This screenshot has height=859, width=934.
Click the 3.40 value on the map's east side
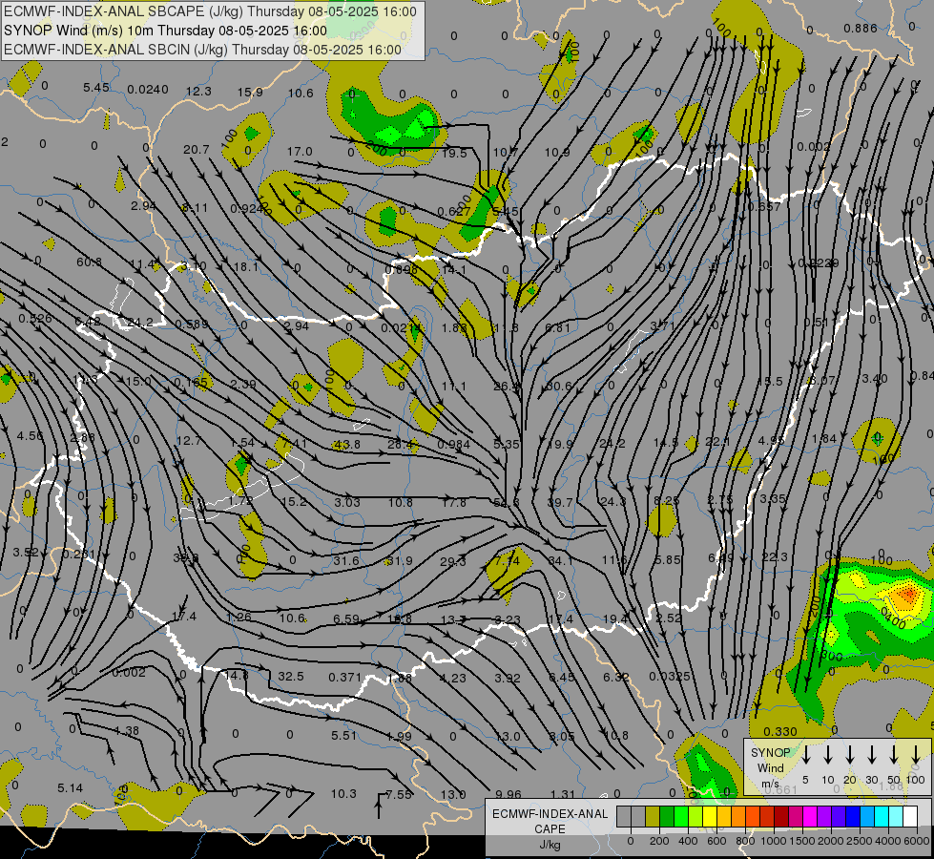tap(875, 379)
